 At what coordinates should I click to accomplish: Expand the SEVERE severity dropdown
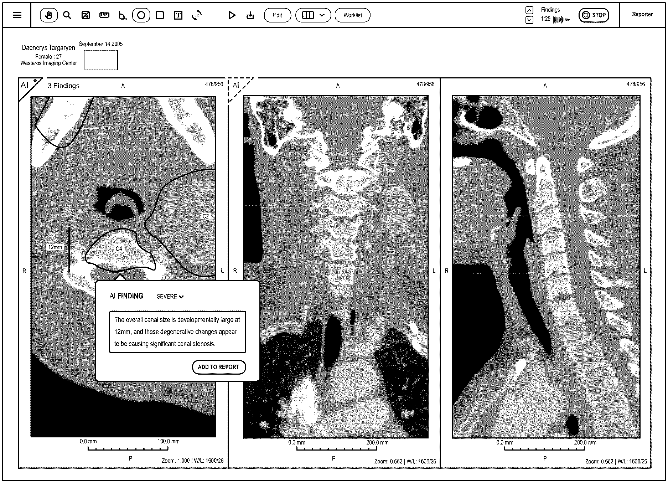point(170,297)
